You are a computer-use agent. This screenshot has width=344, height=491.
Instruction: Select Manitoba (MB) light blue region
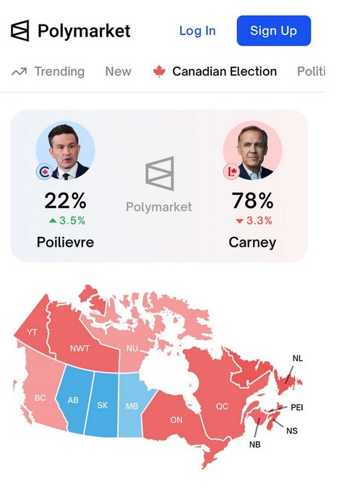tap(132, 406)
